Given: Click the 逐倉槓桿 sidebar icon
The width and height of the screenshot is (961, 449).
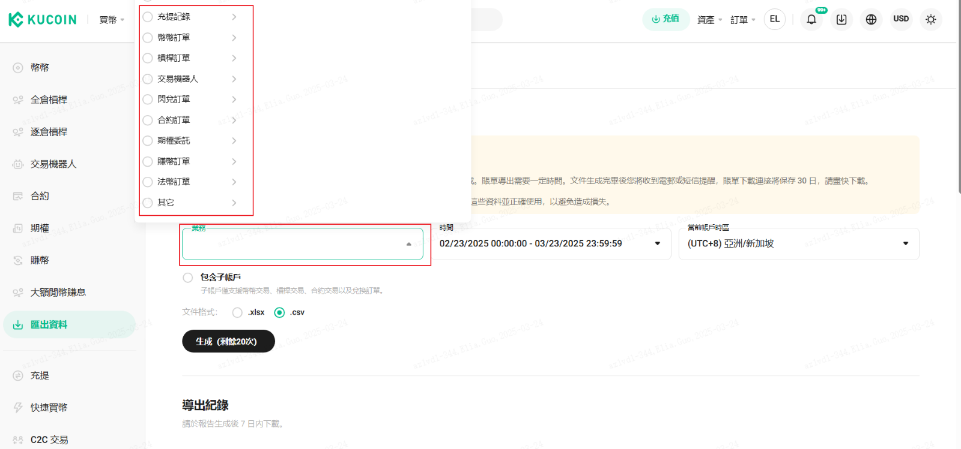Looking at the screenshot, I should point(18,132).
